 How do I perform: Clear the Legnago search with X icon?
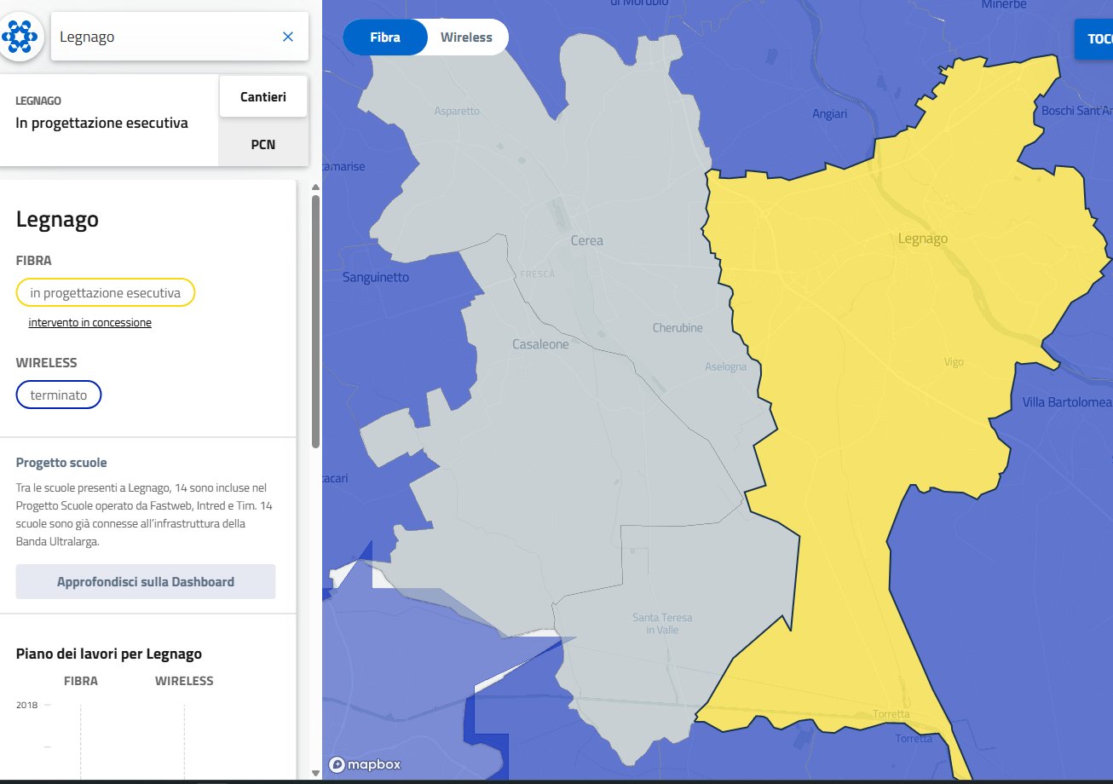click(288, 37)
